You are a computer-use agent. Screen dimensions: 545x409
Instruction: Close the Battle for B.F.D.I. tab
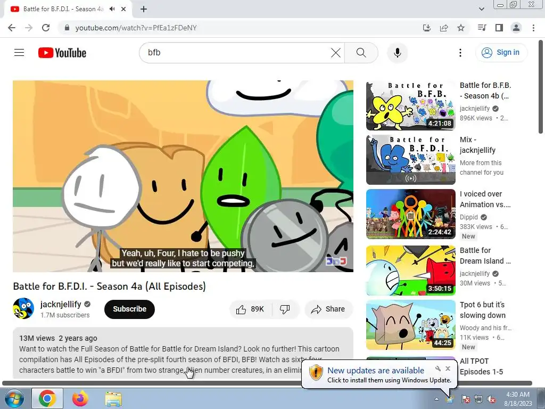123,9
